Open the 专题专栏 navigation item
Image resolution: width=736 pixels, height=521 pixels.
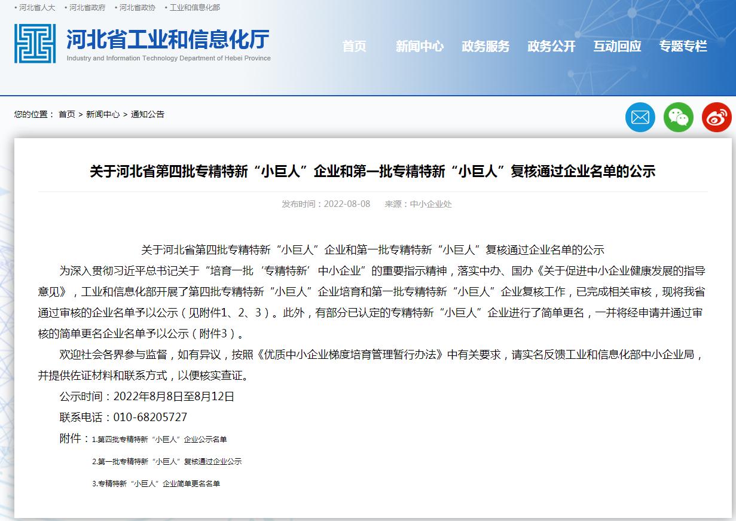tap(683, 47)
